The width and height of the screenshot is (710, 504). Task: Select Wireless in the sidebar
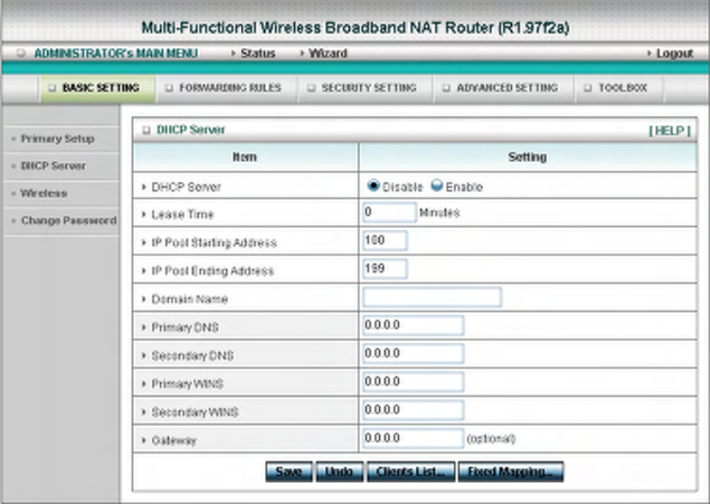click(x=44, y=193)
